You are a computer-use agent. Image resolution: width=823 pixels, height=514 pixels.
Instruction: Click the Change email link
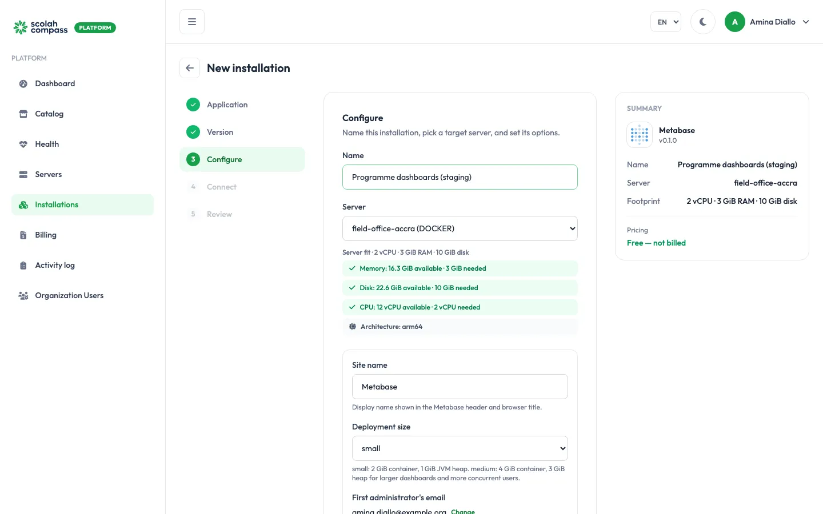463,511
